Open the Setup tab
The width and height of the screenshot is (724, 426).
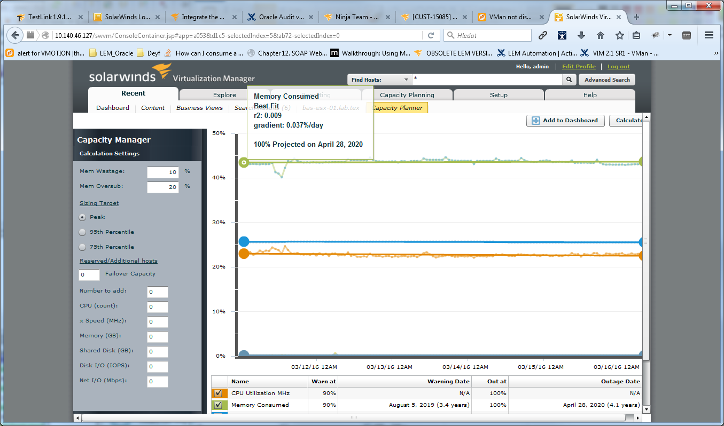click(x=499, y=95)
